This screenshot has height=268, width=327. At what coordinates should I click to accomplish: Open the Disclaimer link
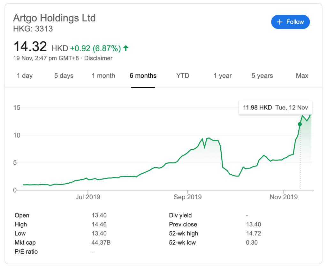(98, 58)
